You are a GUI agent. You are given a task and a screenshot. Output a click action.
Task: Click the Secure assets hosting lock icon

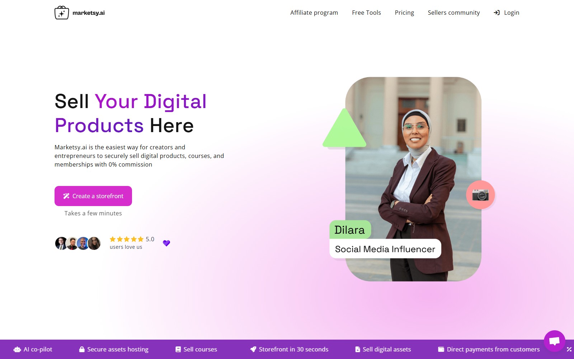click(x=82, y=349)
